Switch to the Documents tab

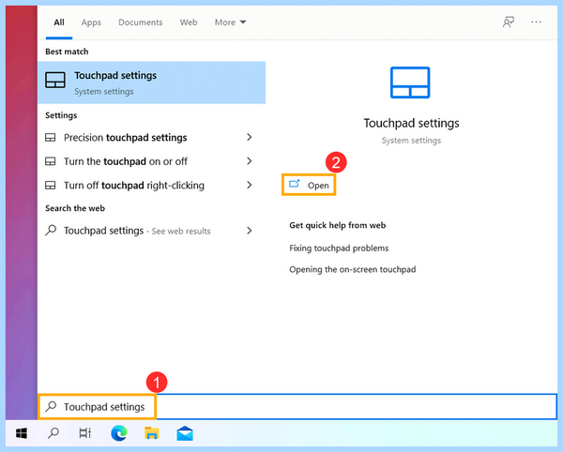141,23
